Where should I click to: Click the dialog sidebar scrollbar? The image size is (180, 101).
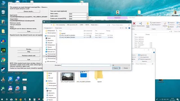click(x=56, y=52)
